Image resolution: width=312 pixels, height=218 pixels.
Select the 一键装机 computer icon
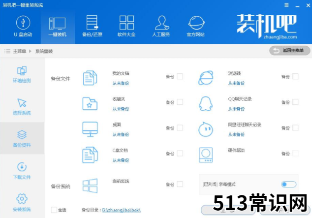[57, 24]
